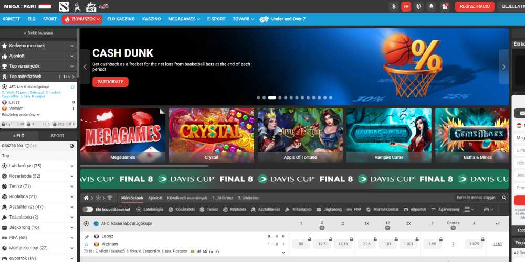Open the gift box promotions icon
Screen dimensions: 525x262
[445, 6]
